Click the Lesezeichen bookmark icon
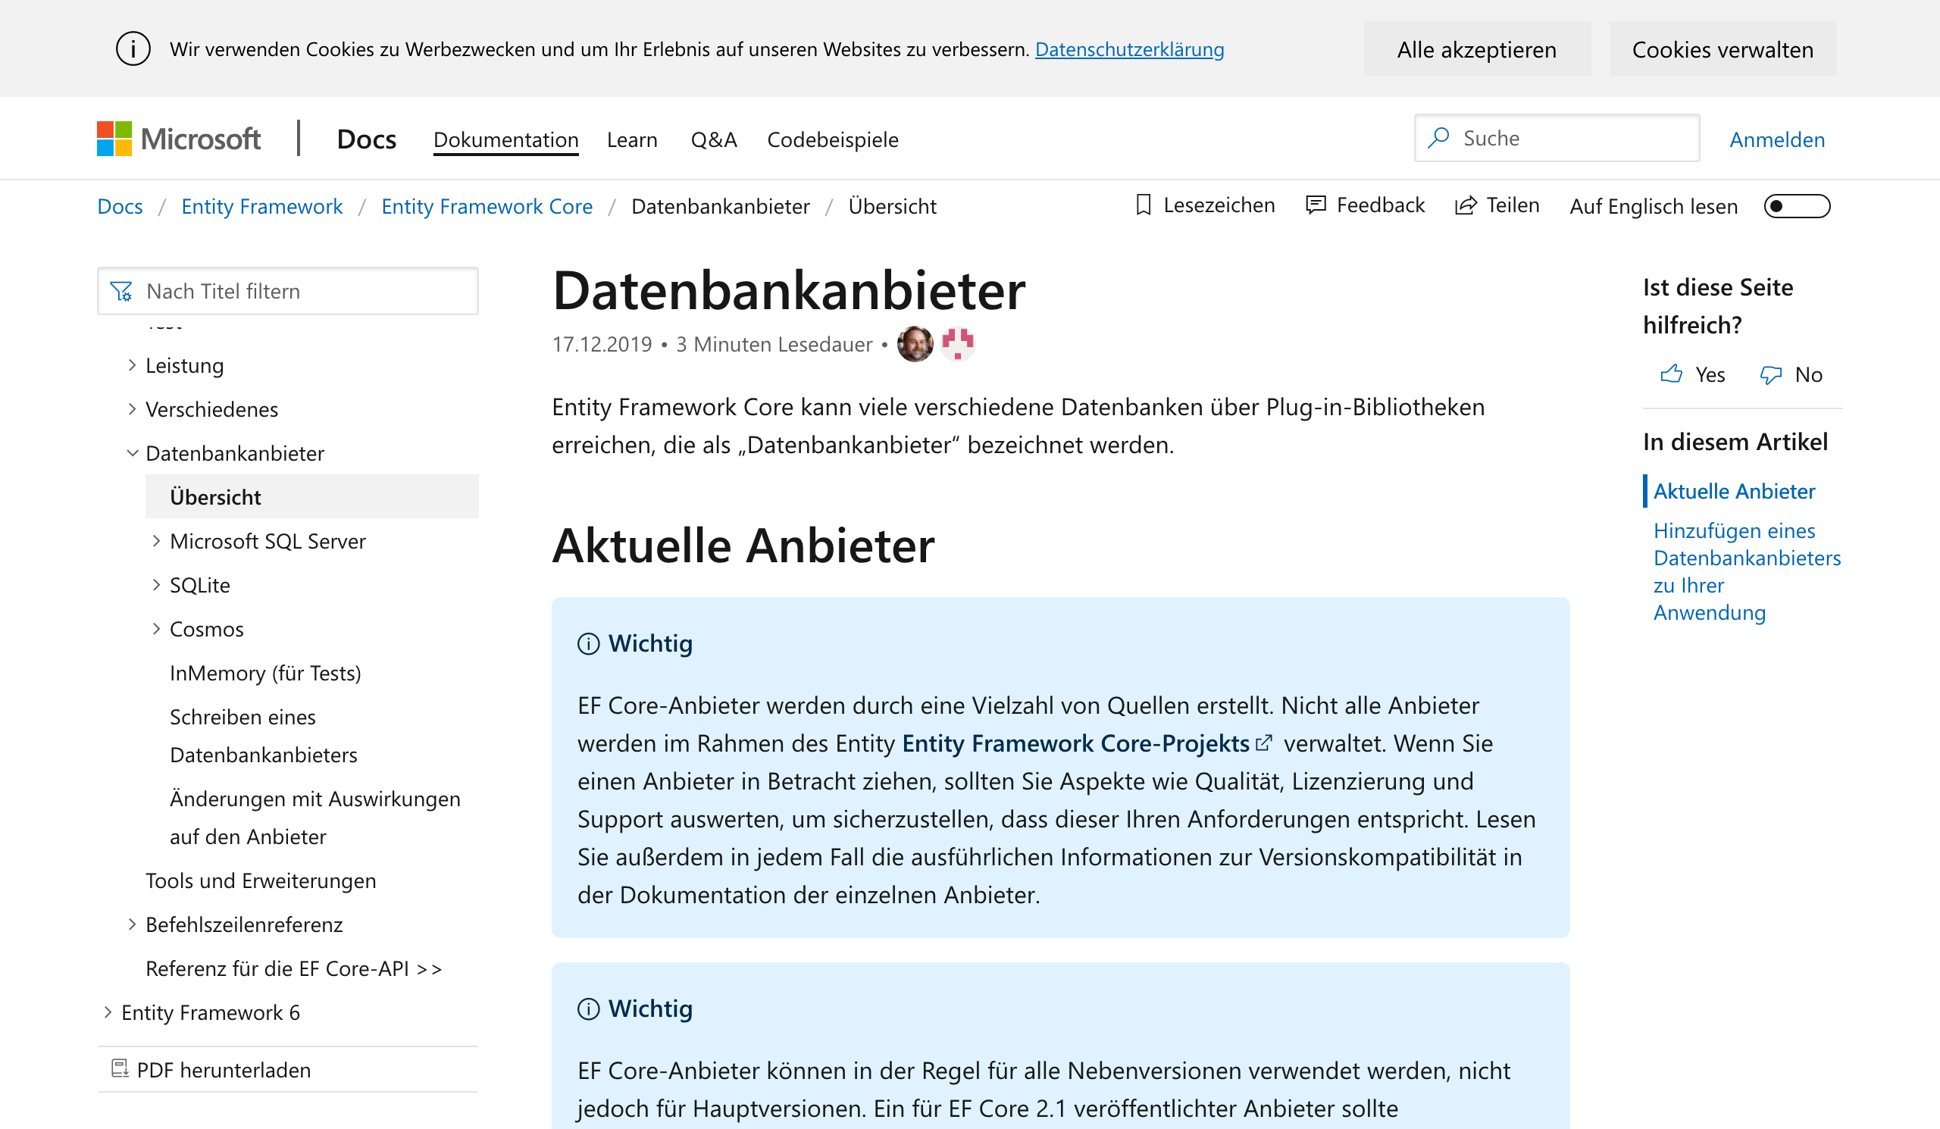This screenshot has width=1940, height=1129. (x=1144, y=205)
